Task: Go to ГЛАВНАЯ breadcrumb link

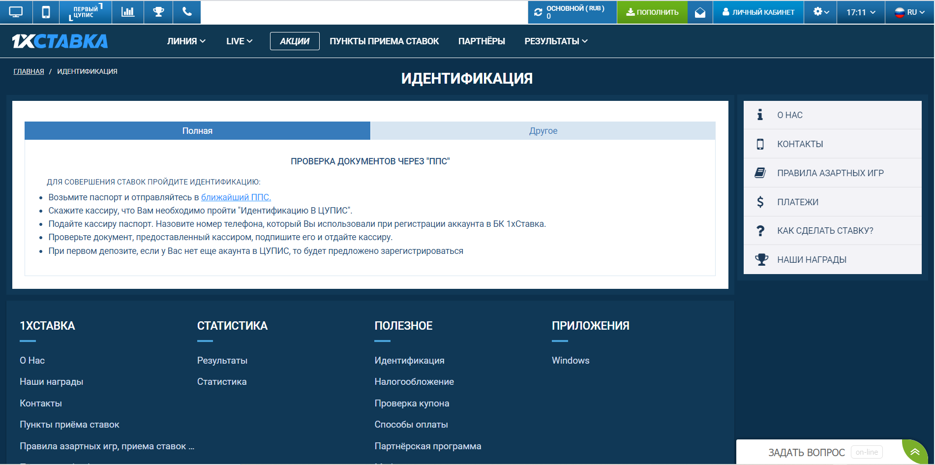Action: point(29,71)
